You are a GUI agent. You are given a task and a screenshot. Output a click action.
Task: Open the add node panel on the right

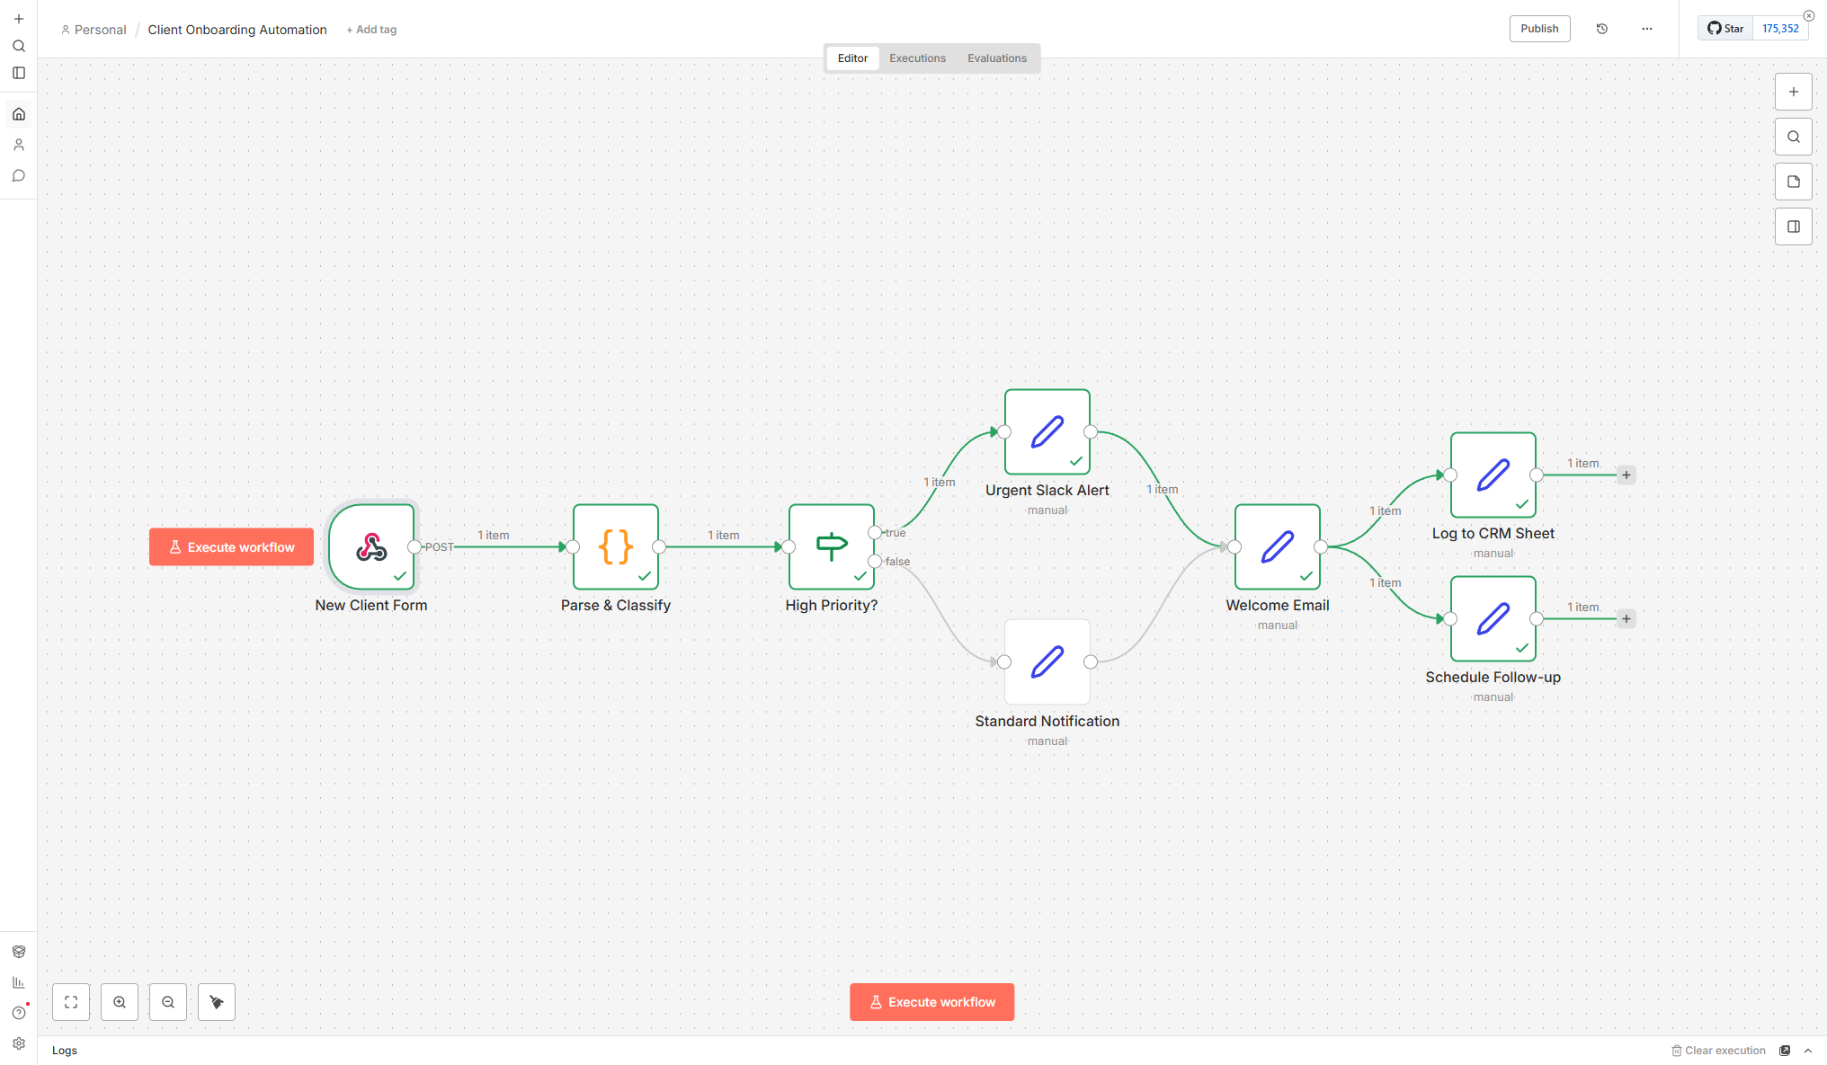tap(1794, 91)
